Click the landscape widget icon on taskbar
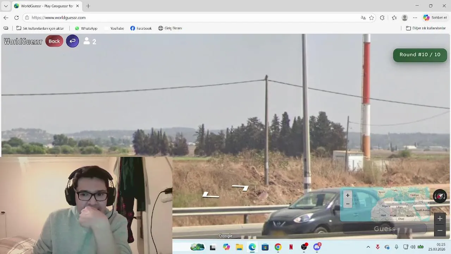This screenshot has width=451, height=254. [197, 247]
